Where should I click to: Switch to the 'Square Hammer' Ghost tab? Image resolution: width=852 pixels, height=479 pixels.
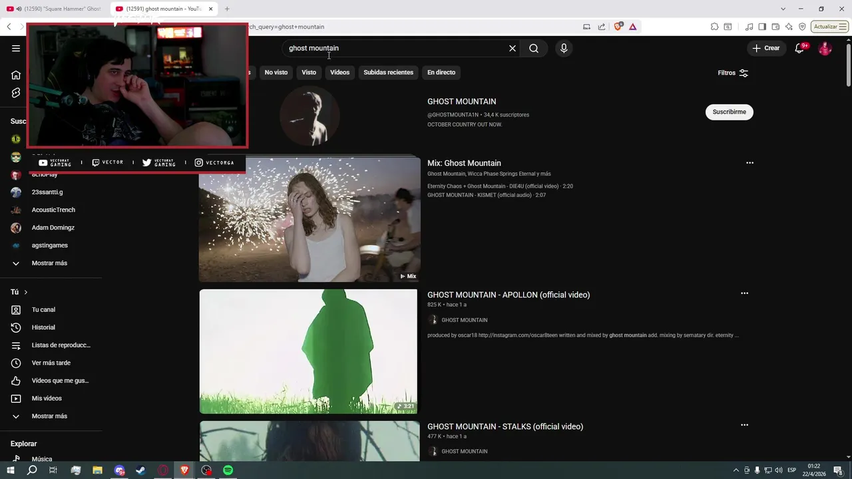pyautogui.click(x=54, y=9)
